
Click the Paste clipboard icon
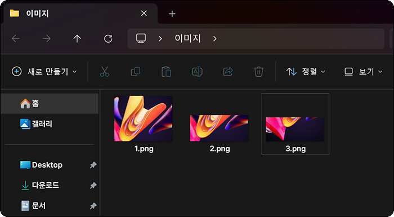166,72
